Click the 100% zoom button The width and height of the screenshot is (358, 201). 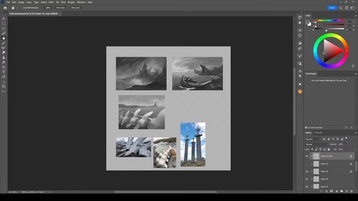click(48, 8)
